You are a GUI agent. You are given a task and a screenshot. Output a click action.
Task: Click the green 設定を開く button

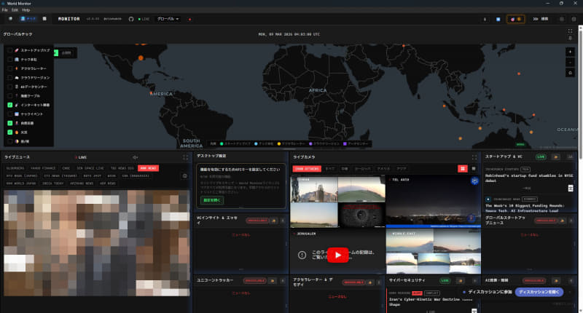pyautogui.click(x=212, y=200)
